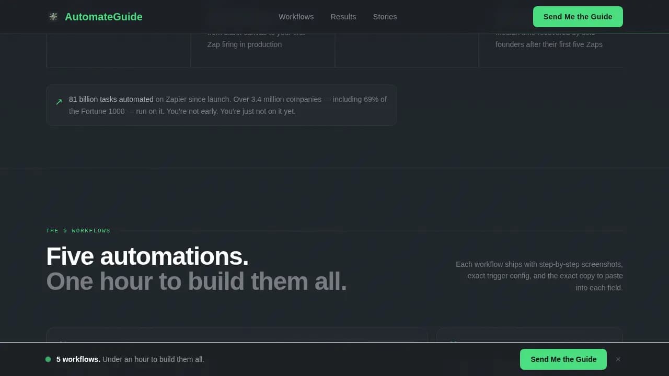The image size is (669, 376).
Task: Click "Each workflow ships with step-by-step screenshots" paragraph
Action: point(538,276)
